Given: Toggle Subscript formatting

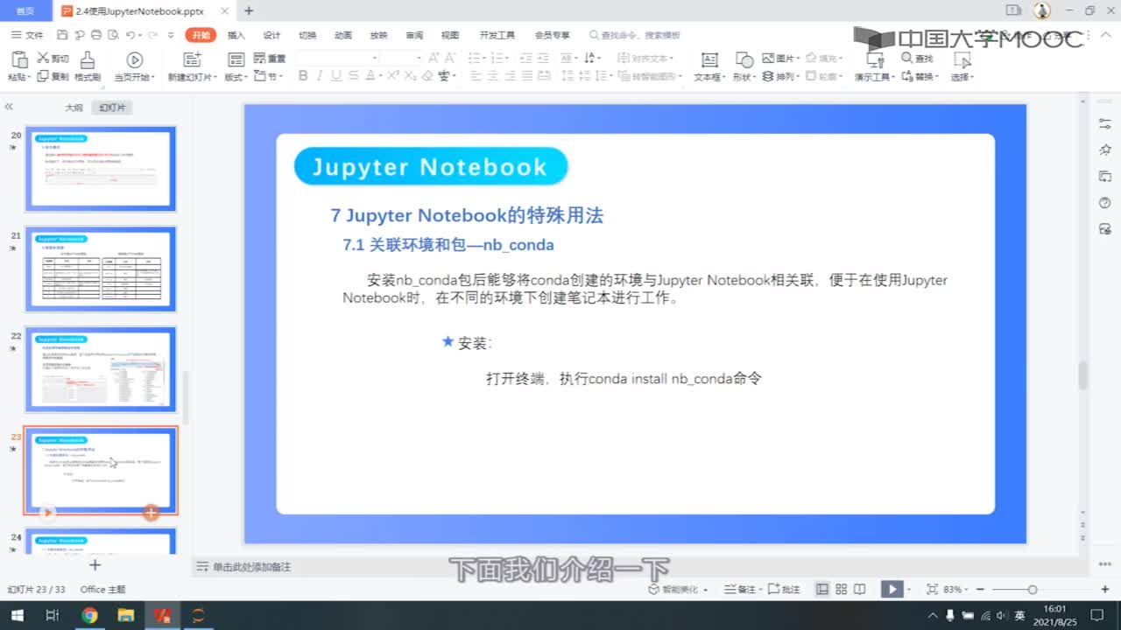Looking at the screenshot, I should [x=410, y=76].
